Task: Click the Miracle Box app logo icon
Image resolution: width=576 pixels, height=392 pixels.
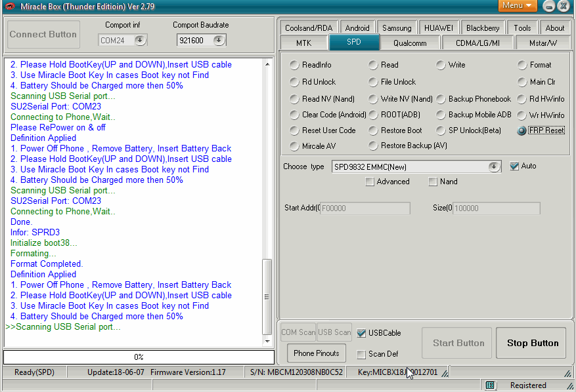Action: click(x=10, y=7)
